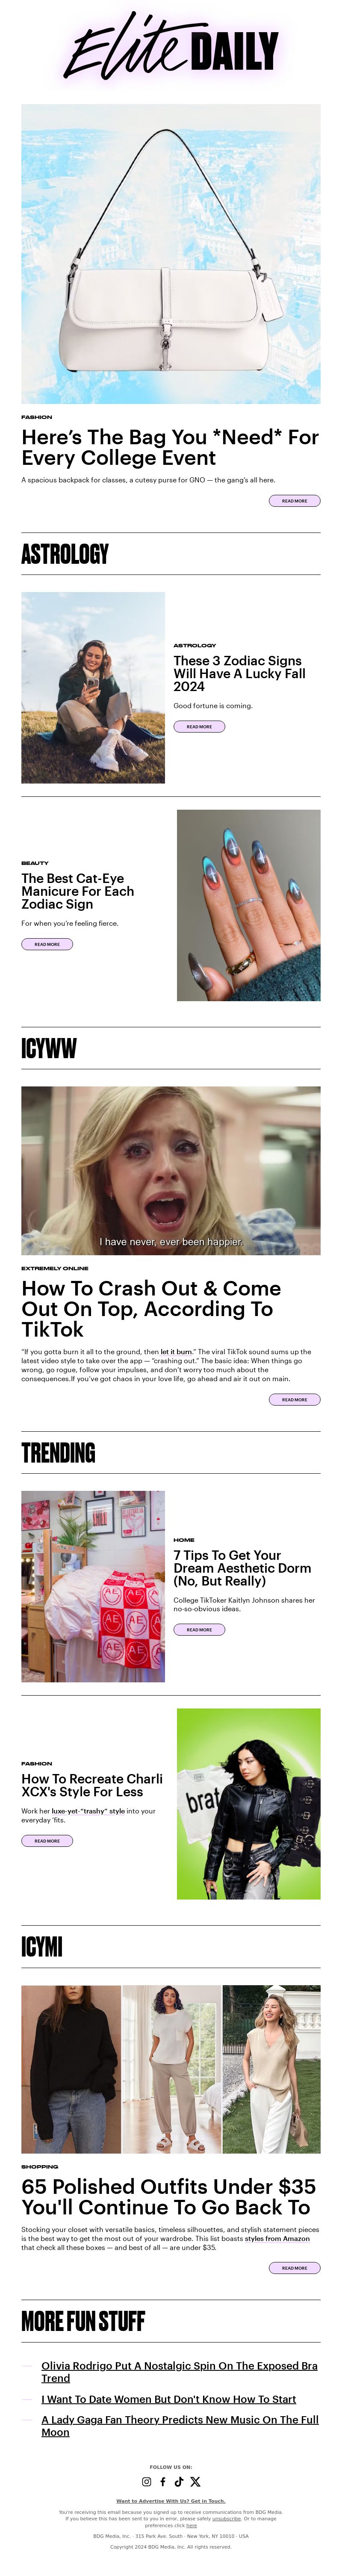Open Lady Gaga Fan Theory link
Viewport: 342px width, 2576px height.
(x=180, y=2426)
